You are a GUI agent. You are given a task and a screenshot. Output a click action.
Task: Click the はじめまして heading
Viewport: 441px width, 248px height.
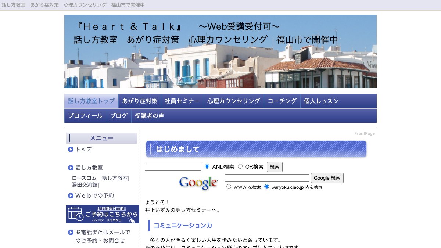[256, 149]
